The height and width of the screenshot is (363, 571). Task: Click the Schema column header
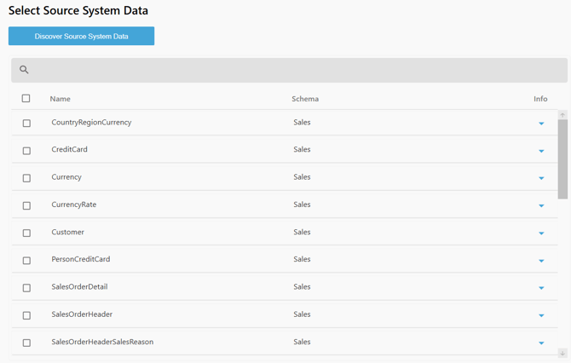(305, 99)
